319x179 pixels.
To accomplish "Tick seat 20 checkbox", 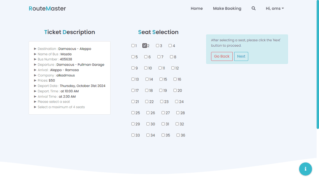I will click(x=175, y=90).
